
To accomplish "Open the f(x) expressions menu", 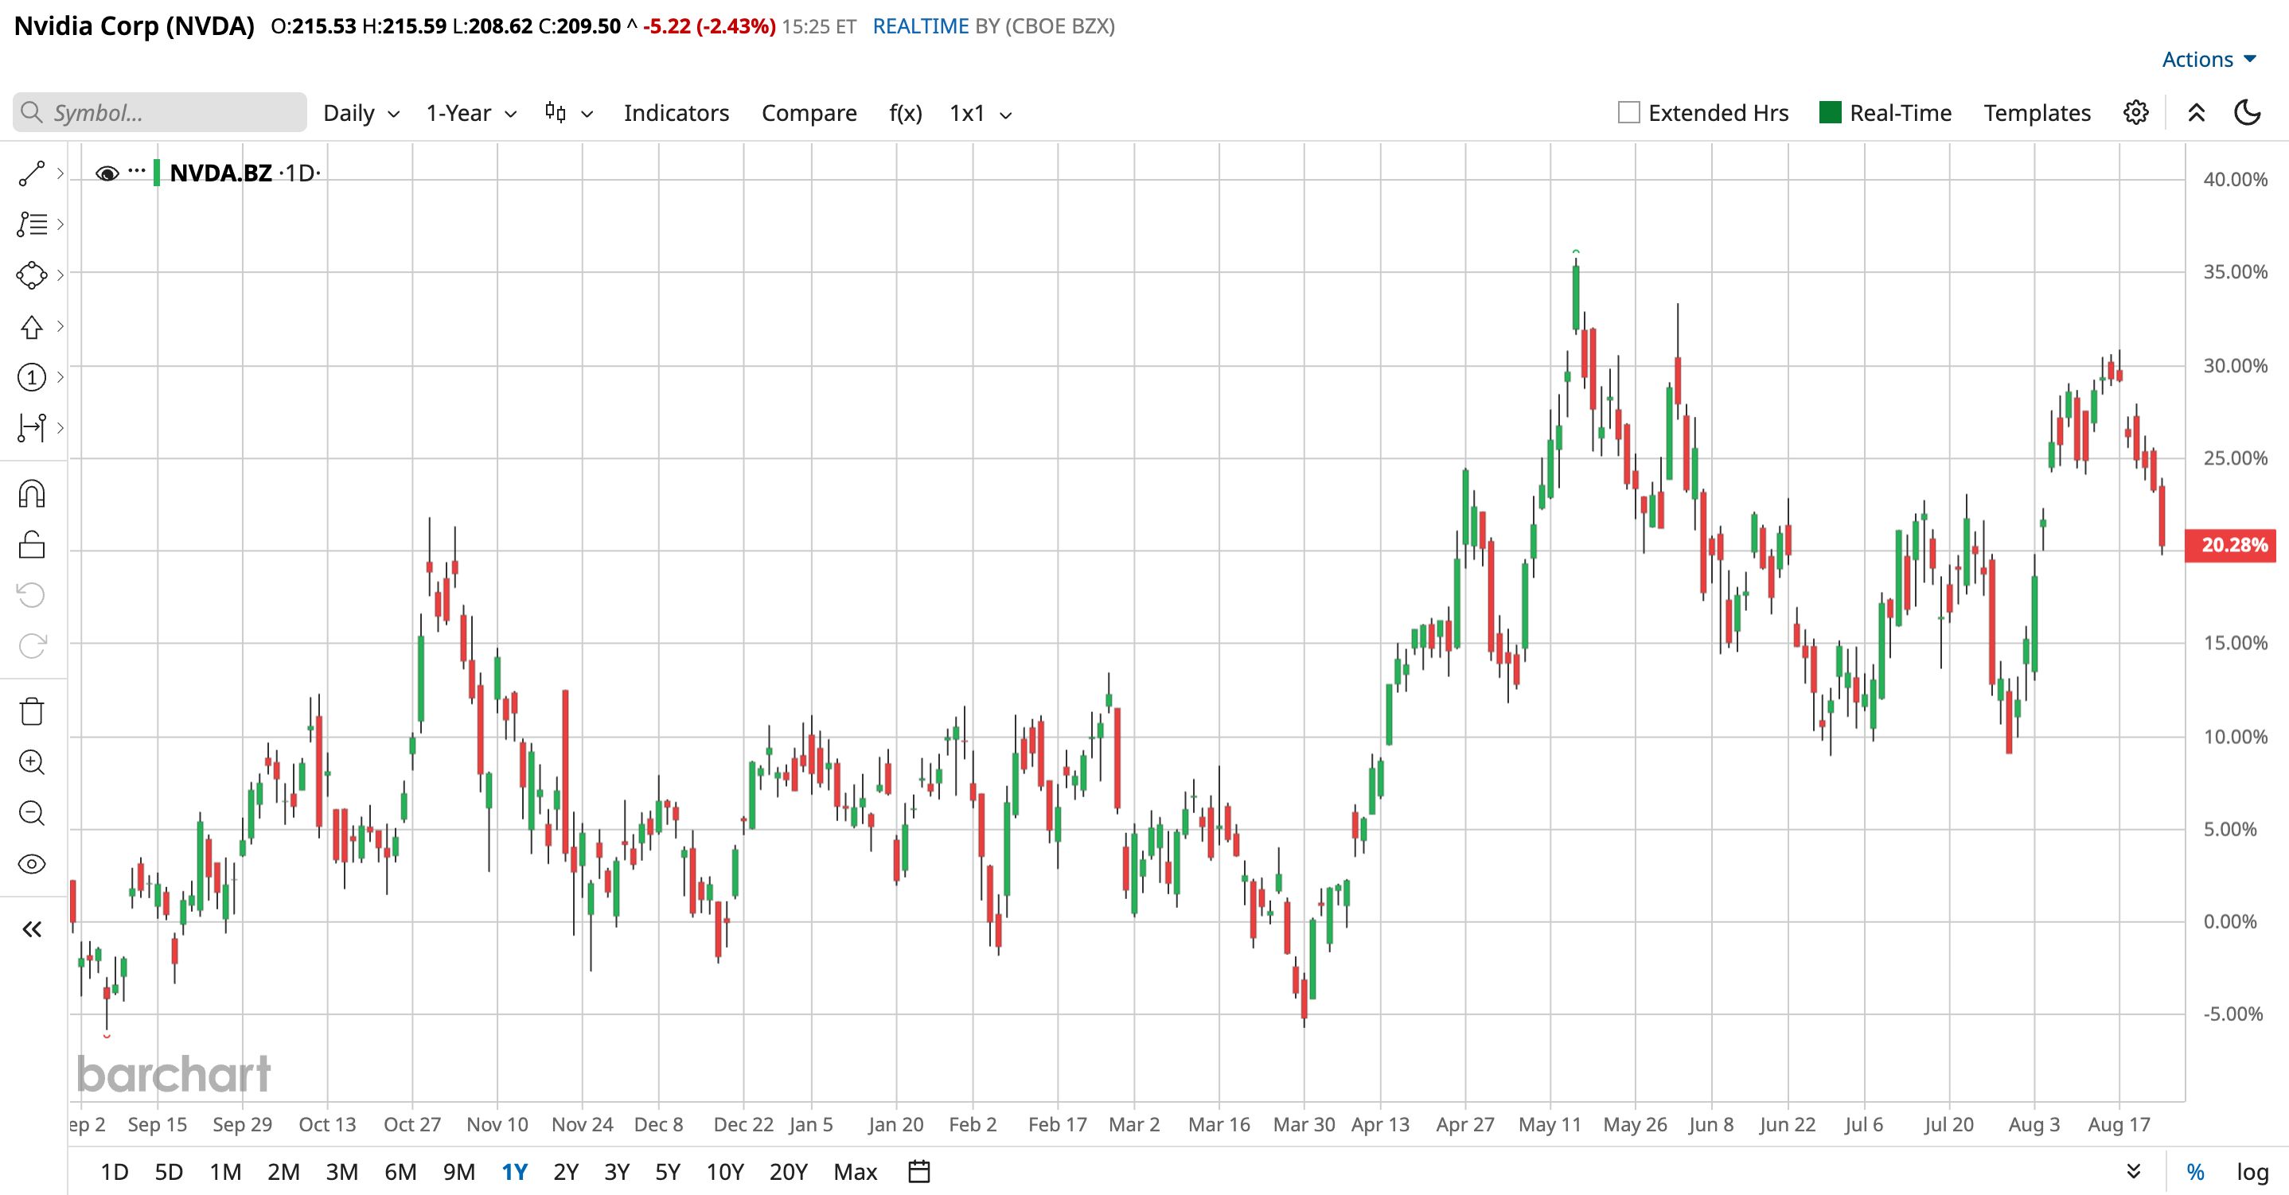I will point(906,113).
